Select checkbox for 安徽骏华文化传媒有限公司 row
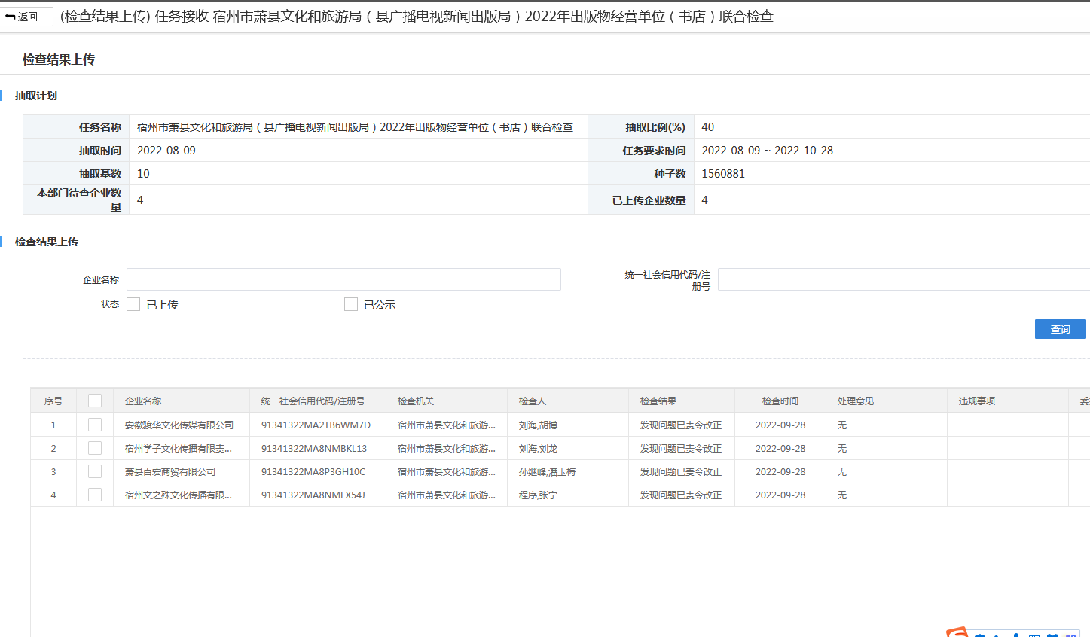Screen dimensions: 1090x637 pyautogui.click(x=95, y=425)
